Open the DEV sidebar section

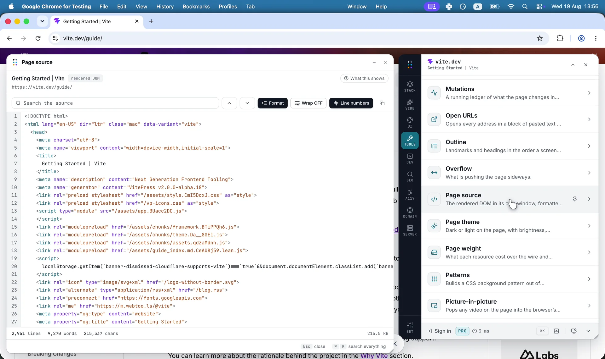[x=410, y=158]
